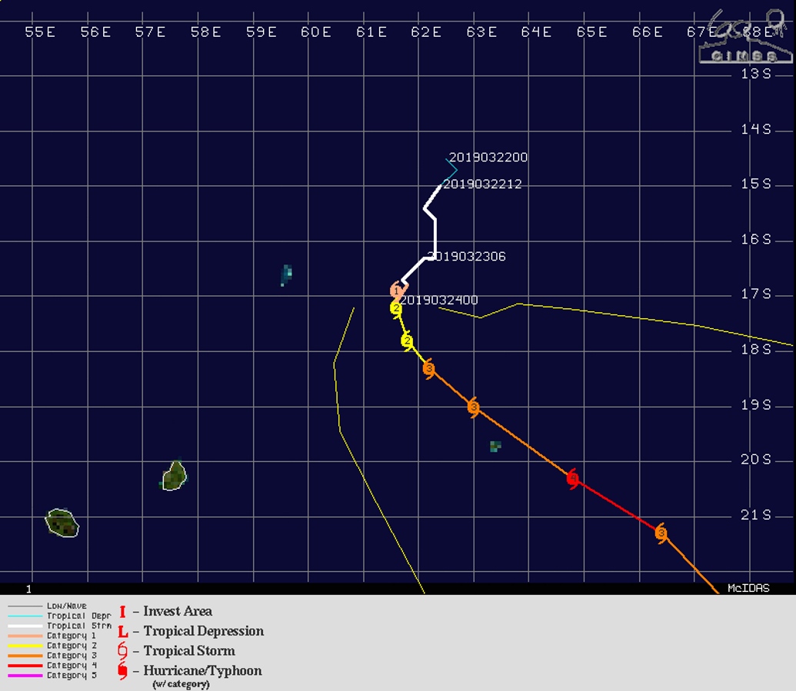Click the Tropical Storm legend symbol

[122, 651]
